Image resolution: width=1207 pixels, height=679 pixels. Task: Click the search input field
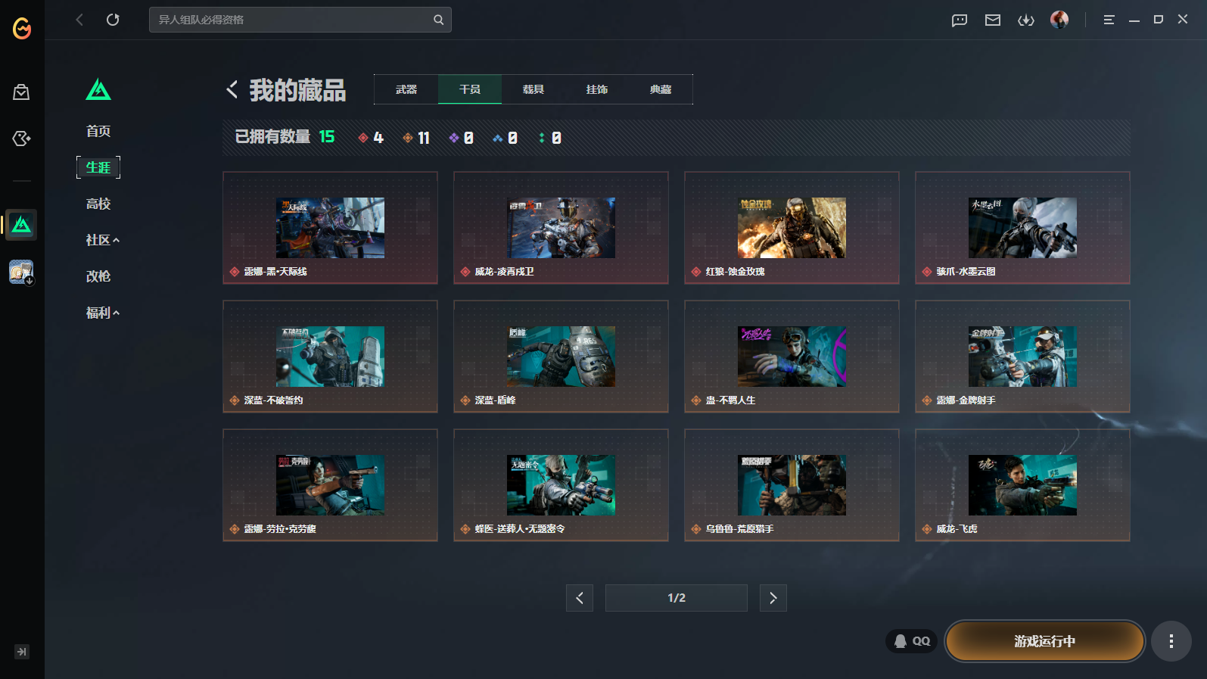300,20
